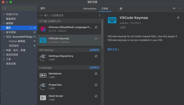Click the large VSCode Keymap icon in details
The height and width of the screenshot is (105, 184).
pyautogui.click(x=112, y=20)
